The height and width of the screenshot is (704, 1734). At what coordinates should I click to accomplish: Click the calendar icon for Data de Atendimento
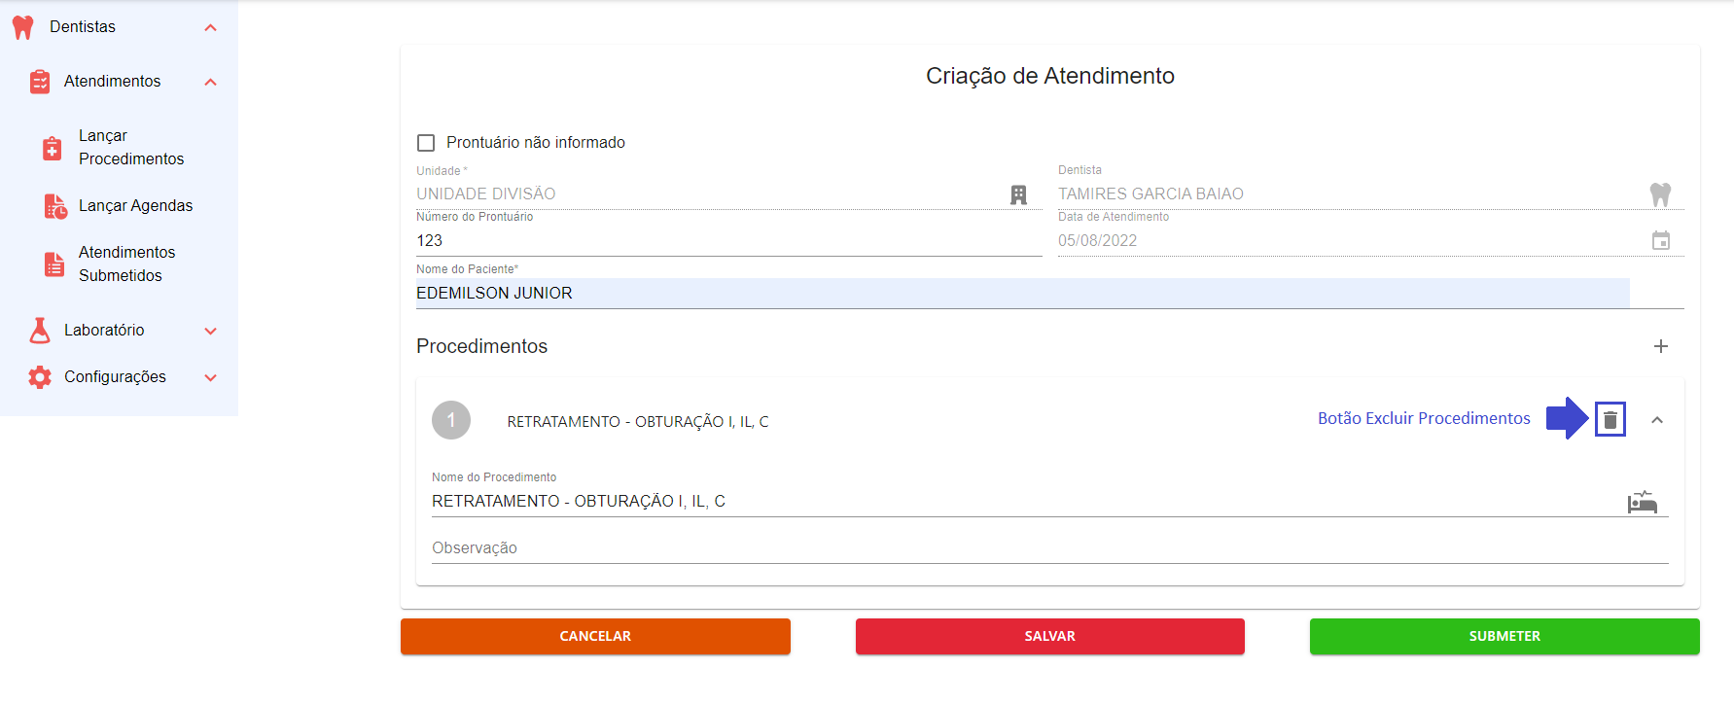pyautogui.click(x=1660, y=240)
